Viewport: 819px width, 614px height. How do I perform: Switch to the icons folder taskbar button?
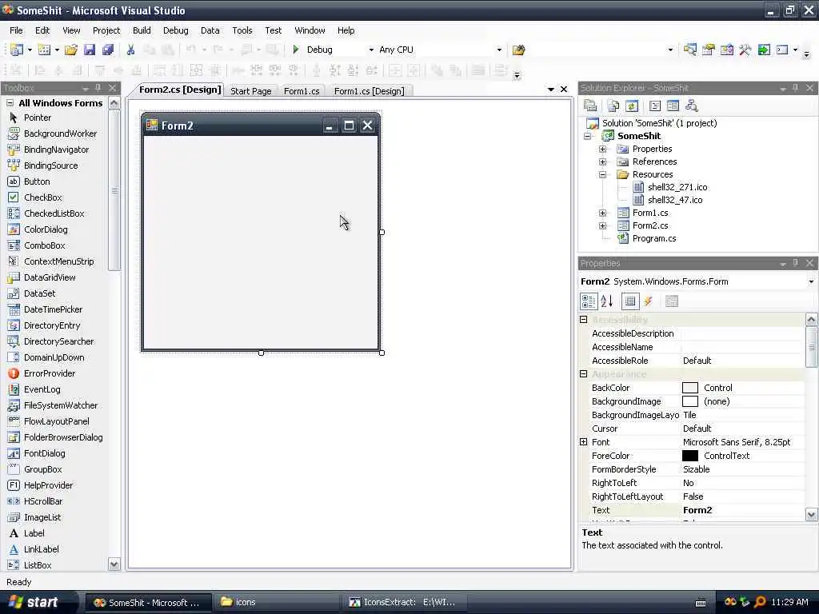coord(275,603)
